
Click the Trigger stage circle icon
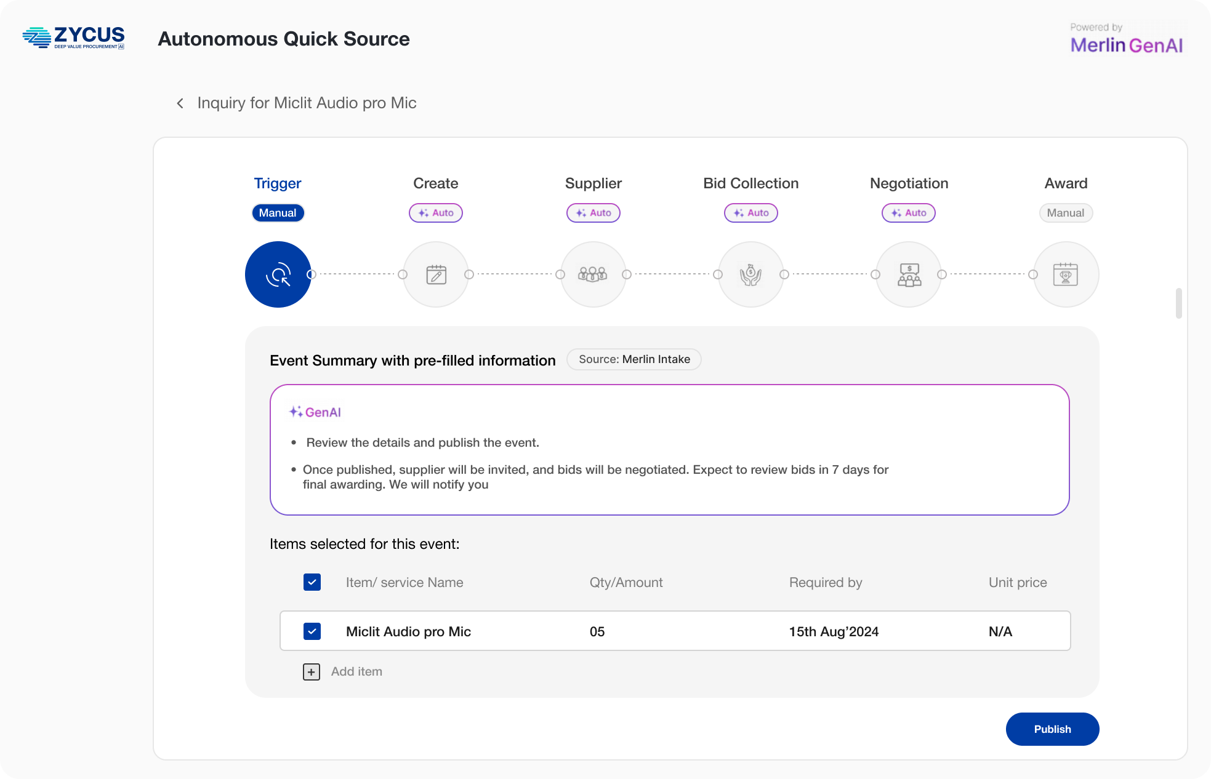[278, 274]
